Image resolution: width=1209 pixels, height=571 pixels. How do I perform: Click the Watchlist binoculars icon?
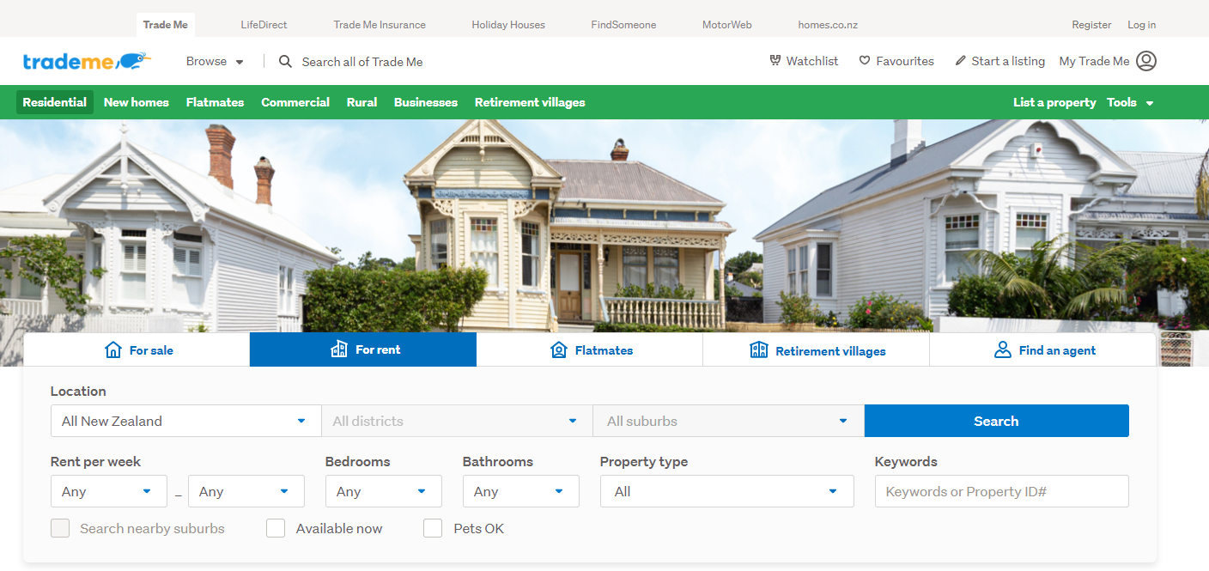[775, 61]
